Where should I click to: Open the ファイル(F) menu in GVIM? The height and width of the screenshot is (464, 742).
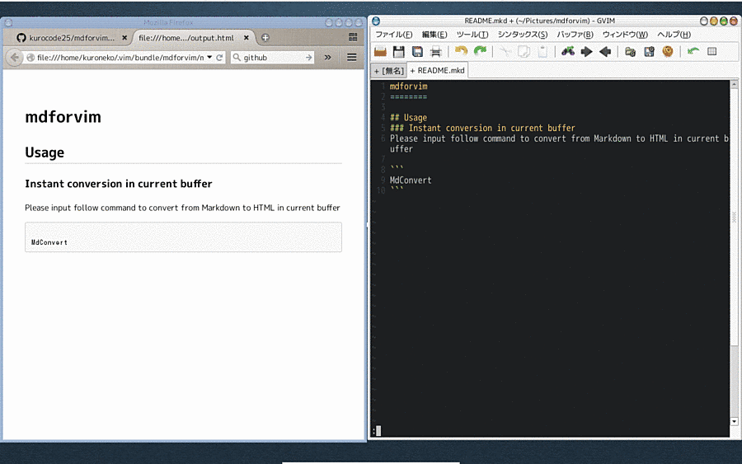[394, 35]
